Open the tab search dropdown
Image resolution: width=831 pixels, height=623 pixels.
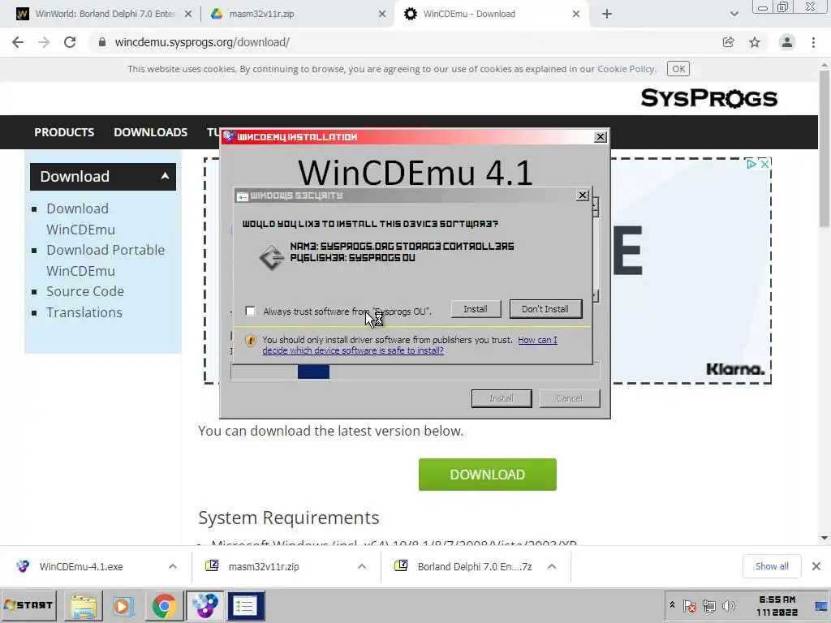coord(734,15)
